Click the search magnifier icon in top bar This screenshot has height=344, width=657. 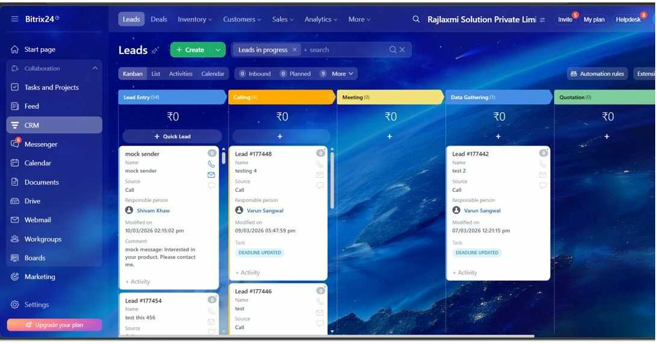(416, 19)
